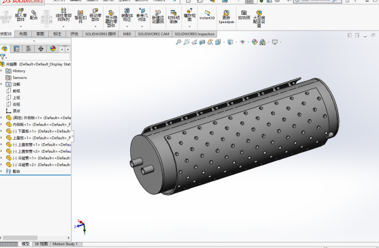
Task: Open the View Orientation dropdown arrow
Action: [x=224, y=42]
